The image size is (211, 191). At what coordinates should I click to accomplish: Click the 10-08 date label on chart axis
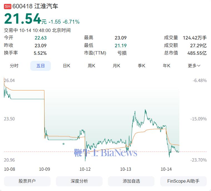coord(9,169)
